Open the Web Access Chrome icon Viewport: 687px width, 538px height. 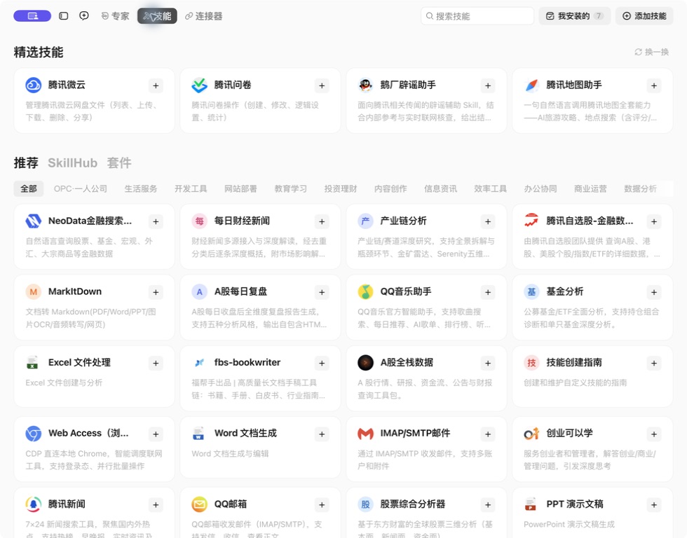(x=34, y=434)
